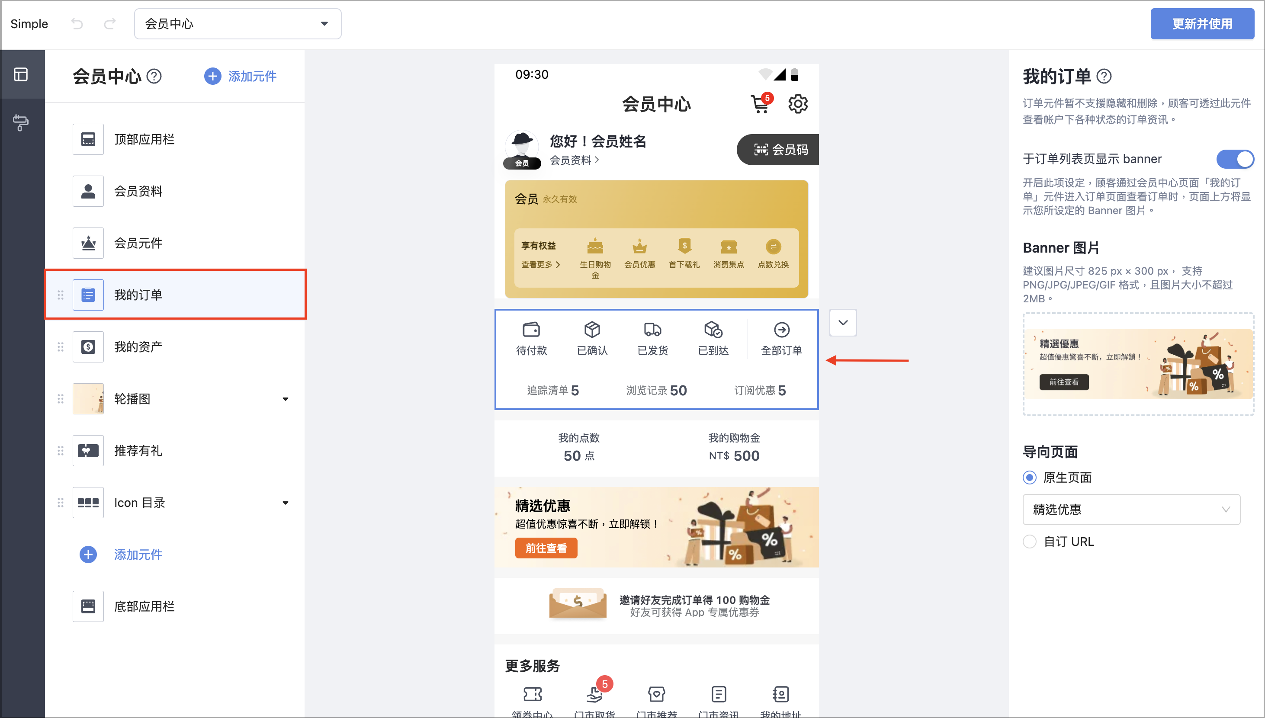Click the plus icon beside top 添加元件
This screenshot has height=718, width=1265.
[212, 77]
